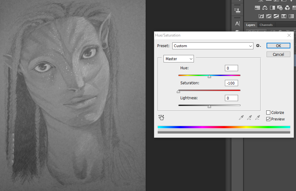The image size is (296, 191).
Task: Click the "Preset:" label
Action: click(163, 46)
